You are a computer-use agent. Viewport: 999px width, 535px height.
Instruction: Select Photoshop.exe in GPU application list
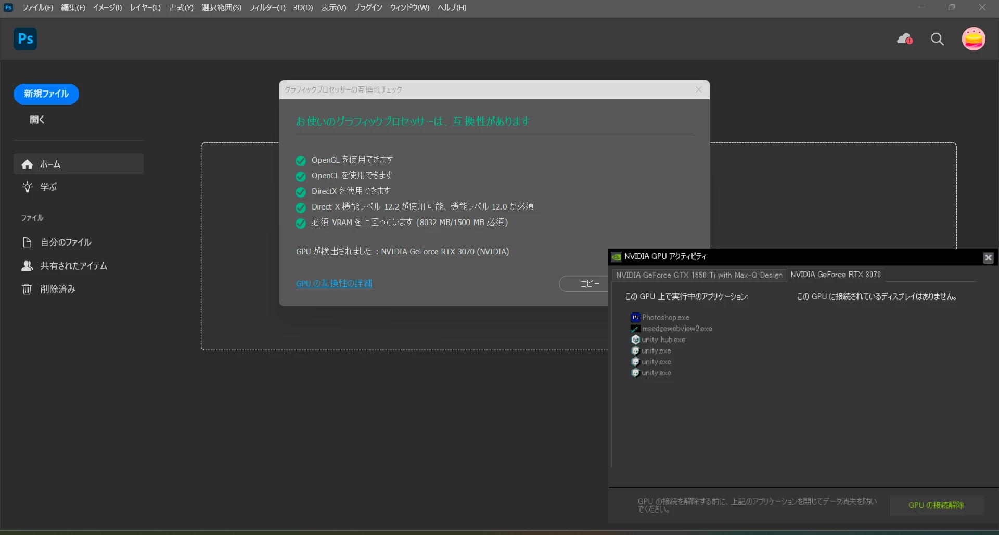coord(665,317)
